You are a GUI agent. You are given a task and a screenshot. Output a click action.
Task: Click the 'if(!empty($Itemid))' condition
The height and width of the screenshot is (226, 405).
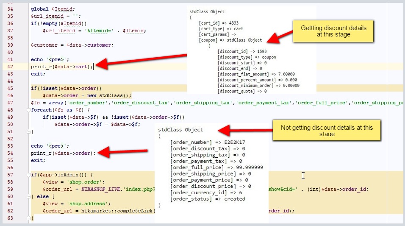coord(58,23)
